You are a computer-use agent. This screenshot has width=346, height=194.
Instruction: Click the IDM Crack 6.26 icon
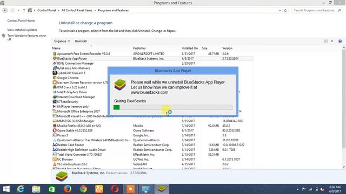(x=55, y=87)
